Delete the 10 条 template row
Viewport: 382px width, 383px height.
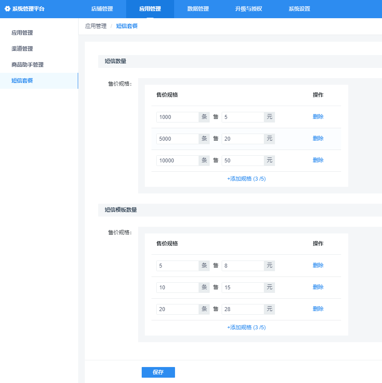coord(318,287)
